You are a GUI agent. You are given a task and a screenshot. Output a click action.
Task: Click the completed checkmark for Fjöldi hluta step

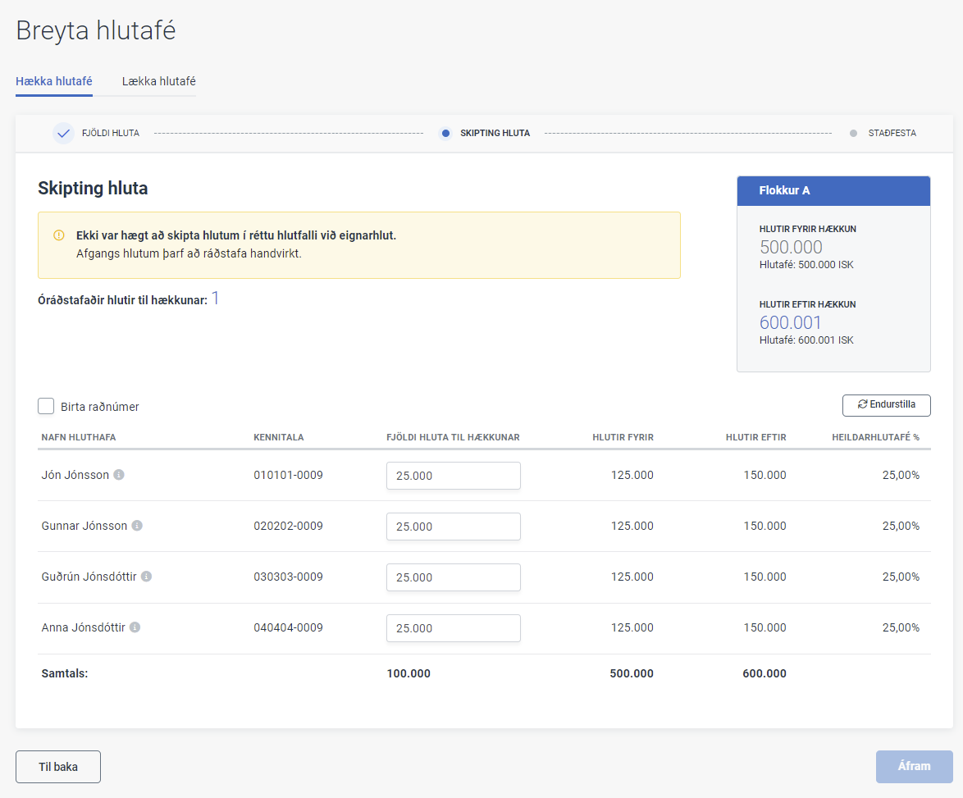pos(63,133)
